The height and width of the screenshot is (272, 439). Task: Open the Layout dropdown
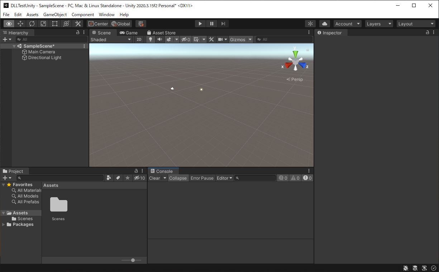click(x=416, y=24)
